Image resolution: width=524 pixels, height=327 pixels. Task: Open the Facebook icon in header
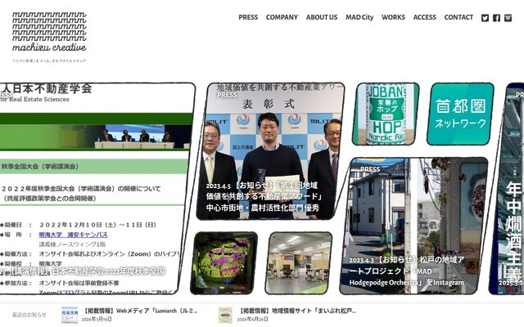(x=497, y=18)
